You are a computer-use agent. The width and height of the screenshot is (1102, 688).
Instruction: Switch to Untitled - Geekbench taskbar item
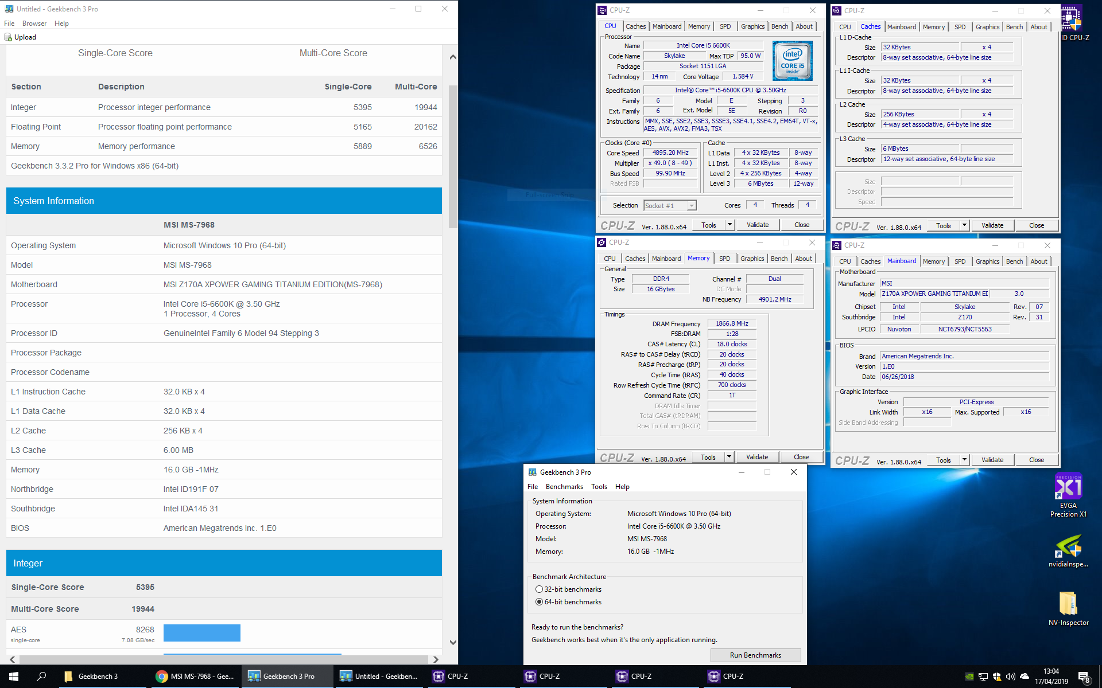pyautogui.click(x=379, y=677)
